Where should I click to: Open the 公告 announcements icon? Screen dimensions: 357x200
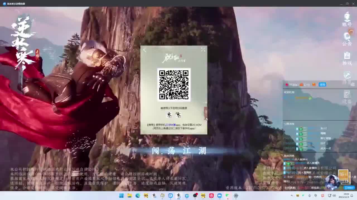(347, 39)
